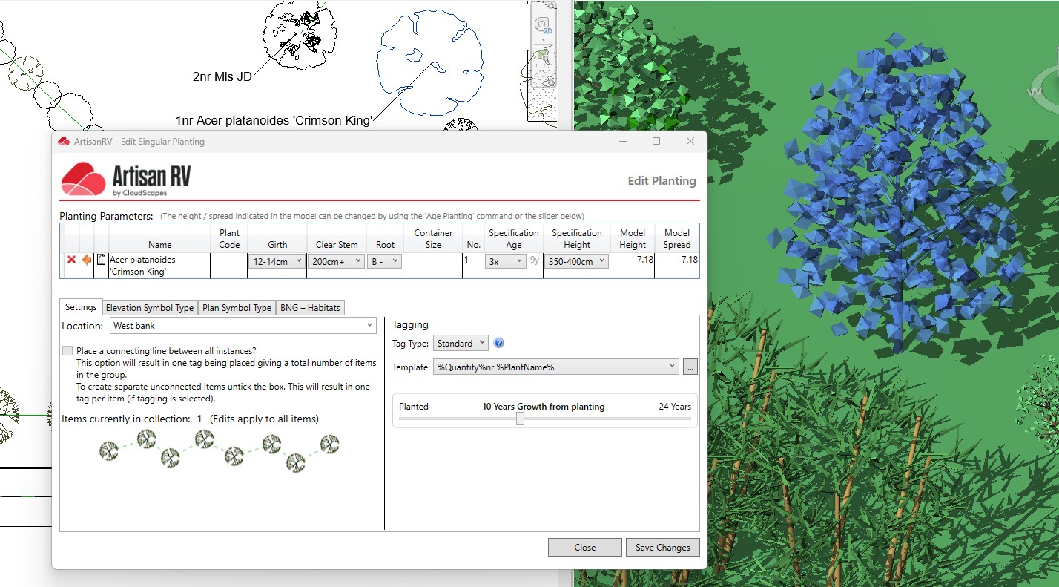Enable the connecting line between instances checkbox
Viewport: 1059px width, 587px height.
(67, 351)
